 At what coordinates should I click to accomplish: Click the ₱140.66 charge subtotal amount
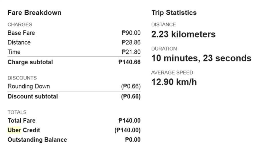(x=129, y=62)
